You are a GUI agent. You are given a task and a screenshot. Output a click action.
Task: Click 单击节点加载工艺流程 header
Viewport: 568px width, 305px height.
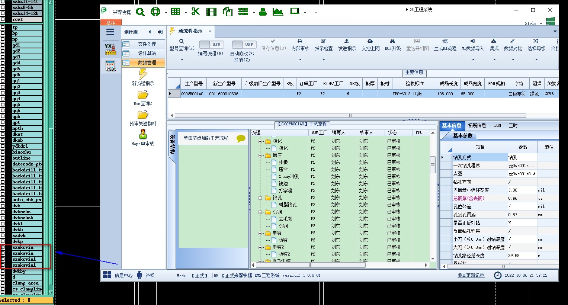click(x=206, y=138)
